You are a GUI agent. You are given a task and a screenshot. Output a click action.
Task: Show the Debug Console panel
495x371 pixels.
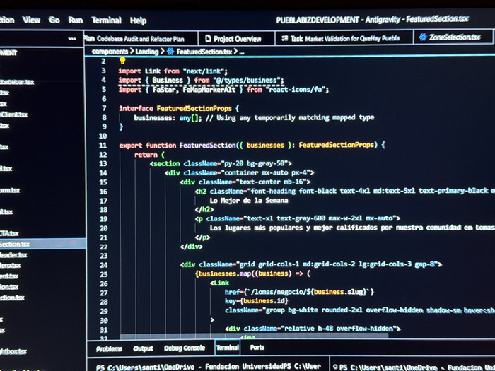pyautogui.click(x=185, y=348)
